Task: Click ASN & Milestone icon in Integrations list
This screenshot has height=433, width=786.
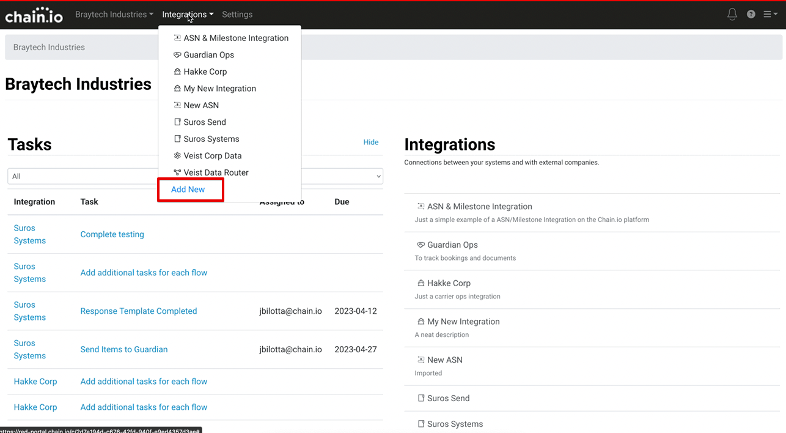Action: (421, 207)
